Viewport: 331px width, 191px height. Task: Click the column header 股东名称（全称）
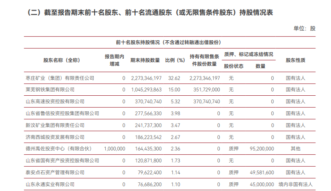coord(62,60)
